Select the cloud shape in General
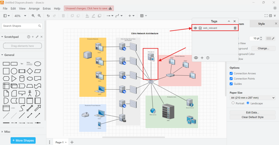The width and height of the screenshot is (279, 145). tap(30, 78)
